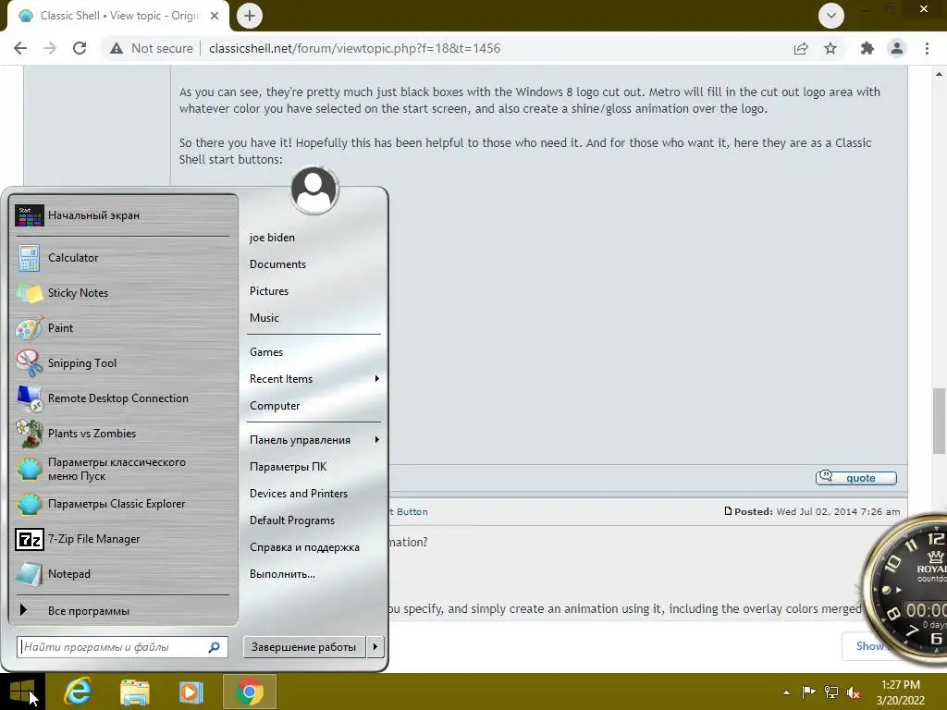Open Выполнить... run dialog

point(283,574)
